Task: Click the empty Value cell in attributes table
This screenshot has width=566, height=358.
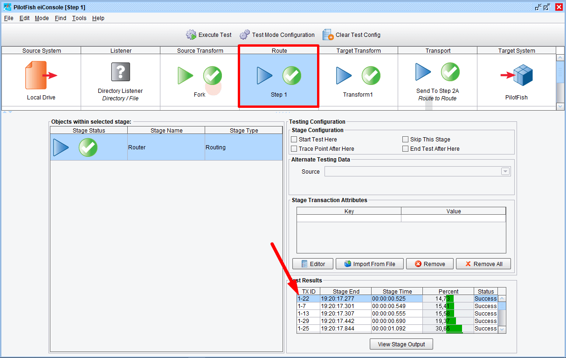Action: [x=454, y=218]
